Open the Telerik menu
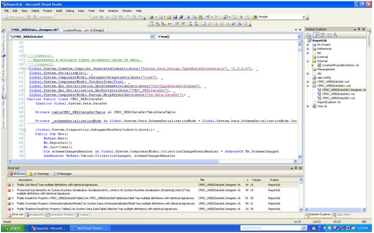This screenshot has width=374, height=233. (x=35, y=11)
